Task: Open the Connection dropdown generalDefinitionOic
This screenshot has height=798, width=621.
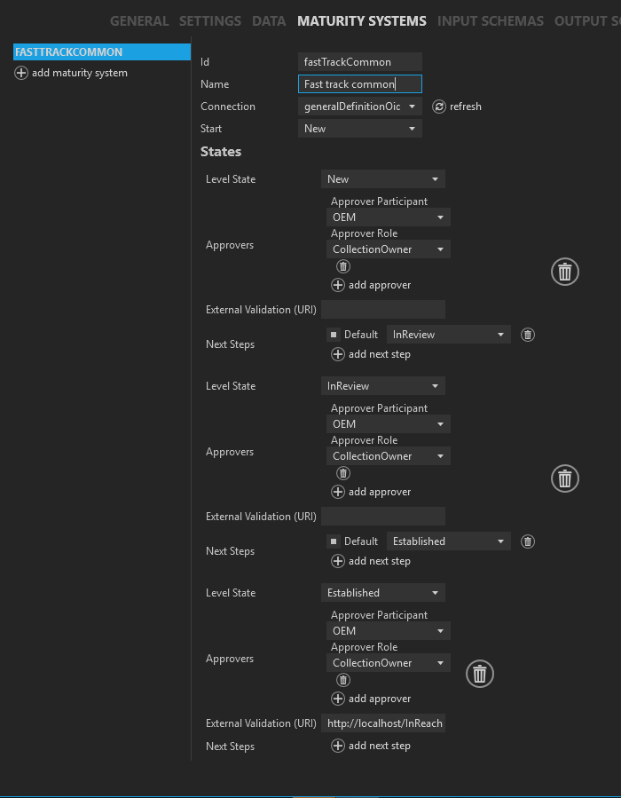Action: pyautogui.click(x=359, y=107)
